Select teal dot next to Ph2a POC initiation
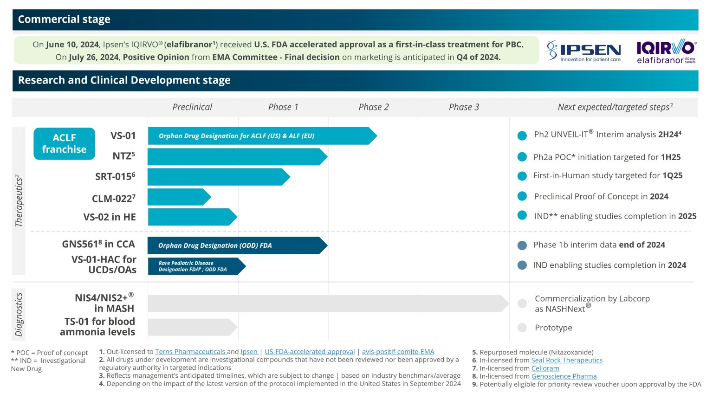Screen dimensions: 713x400 click(522, 157)
